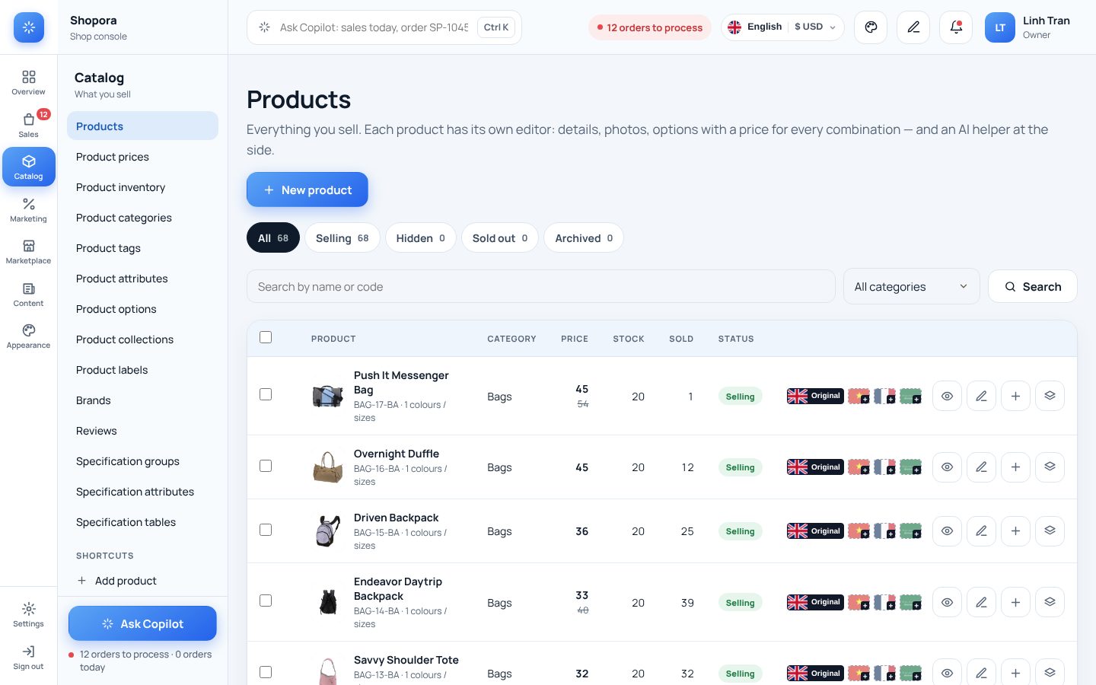The image size is (1096, 685).
Task: Click the 12 orders to process pill
Action: (x=650, y=27)
